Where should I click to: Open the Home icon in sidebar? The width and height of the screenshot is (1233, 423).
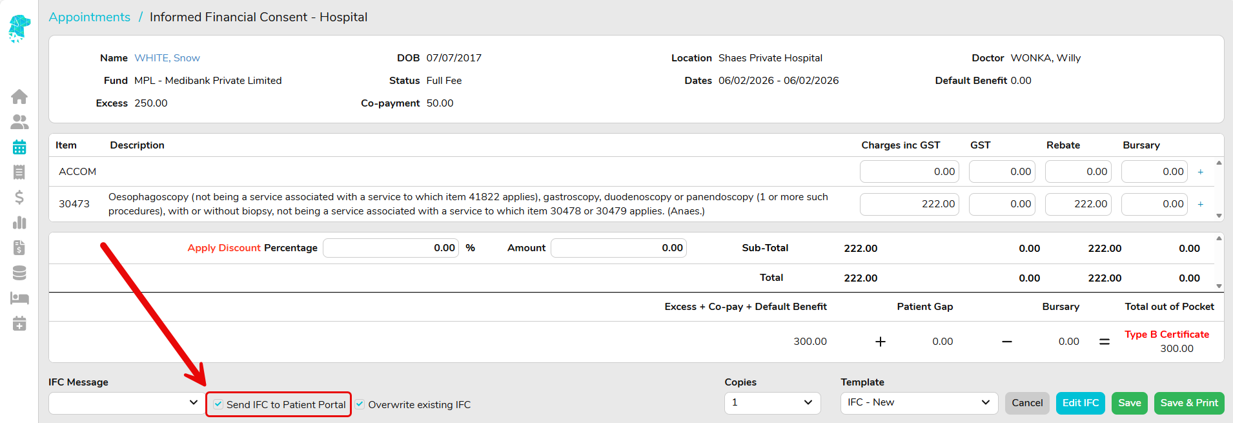coord(19,97)
